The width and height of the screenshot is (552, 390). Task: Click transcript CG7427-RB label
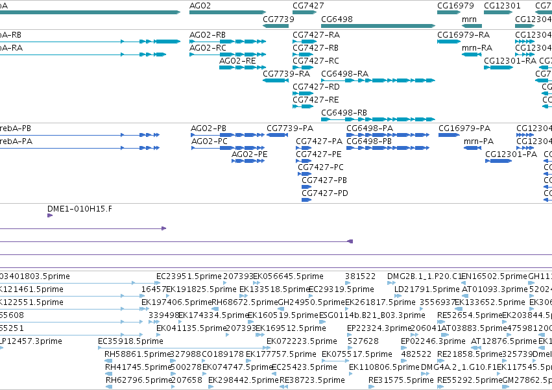click(315, 48)
